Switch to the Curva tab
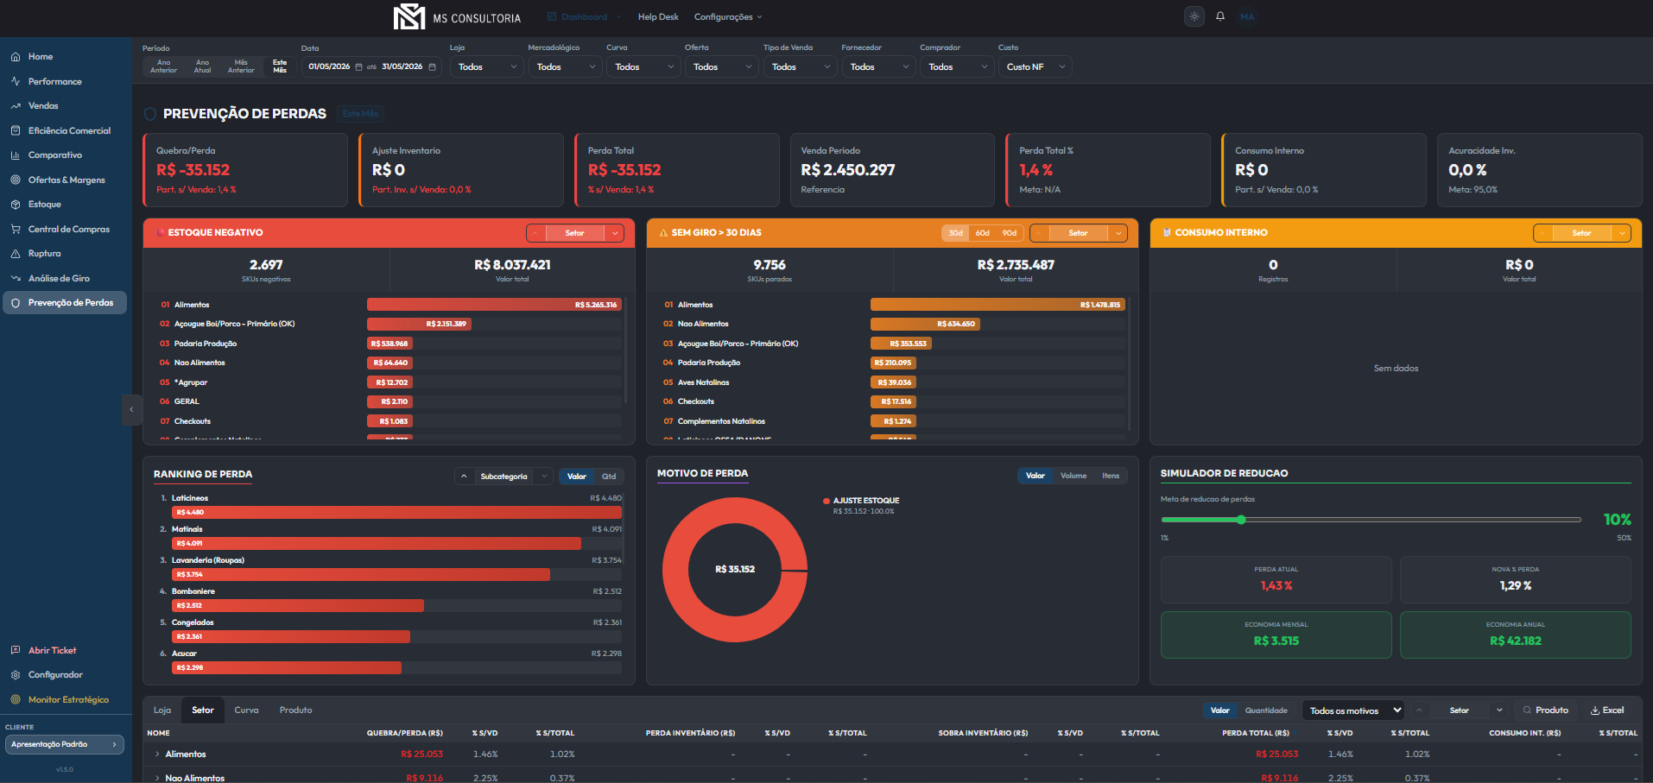The height and width of the screenshot is (783, 1653). click(246, 710)
